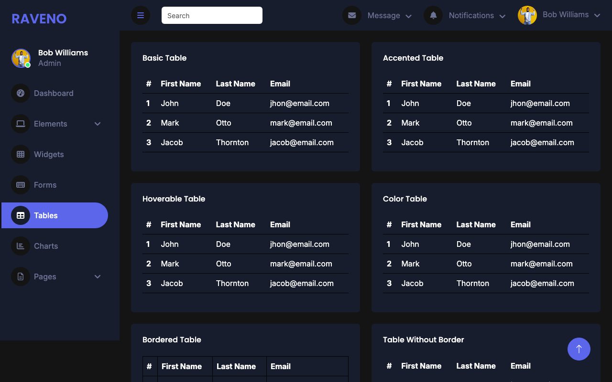This screenshot has width=612, height=382.
Task: Select the Tables sidebar item
Action: point(54,215)
